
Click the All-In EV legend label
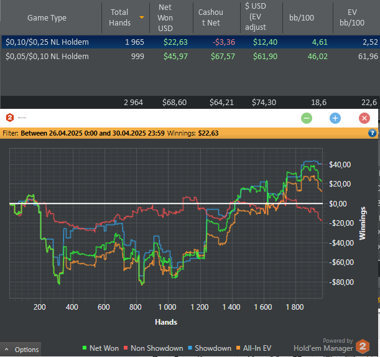point(257,348)
